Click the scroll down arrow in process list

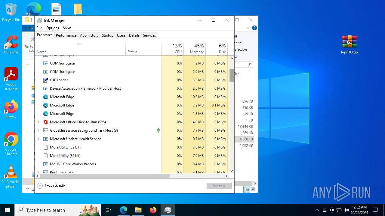click(232, 171)
